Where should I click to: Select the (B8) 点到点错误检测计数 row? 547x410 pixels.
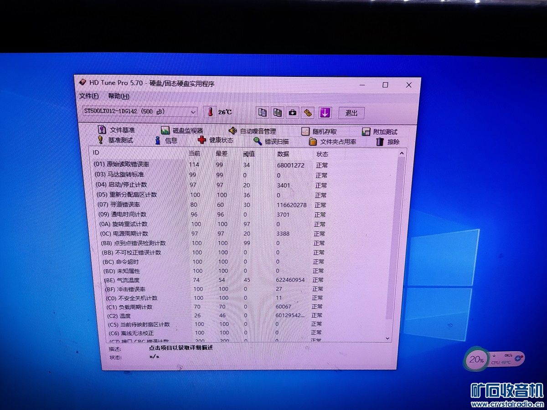pos(212,243)
